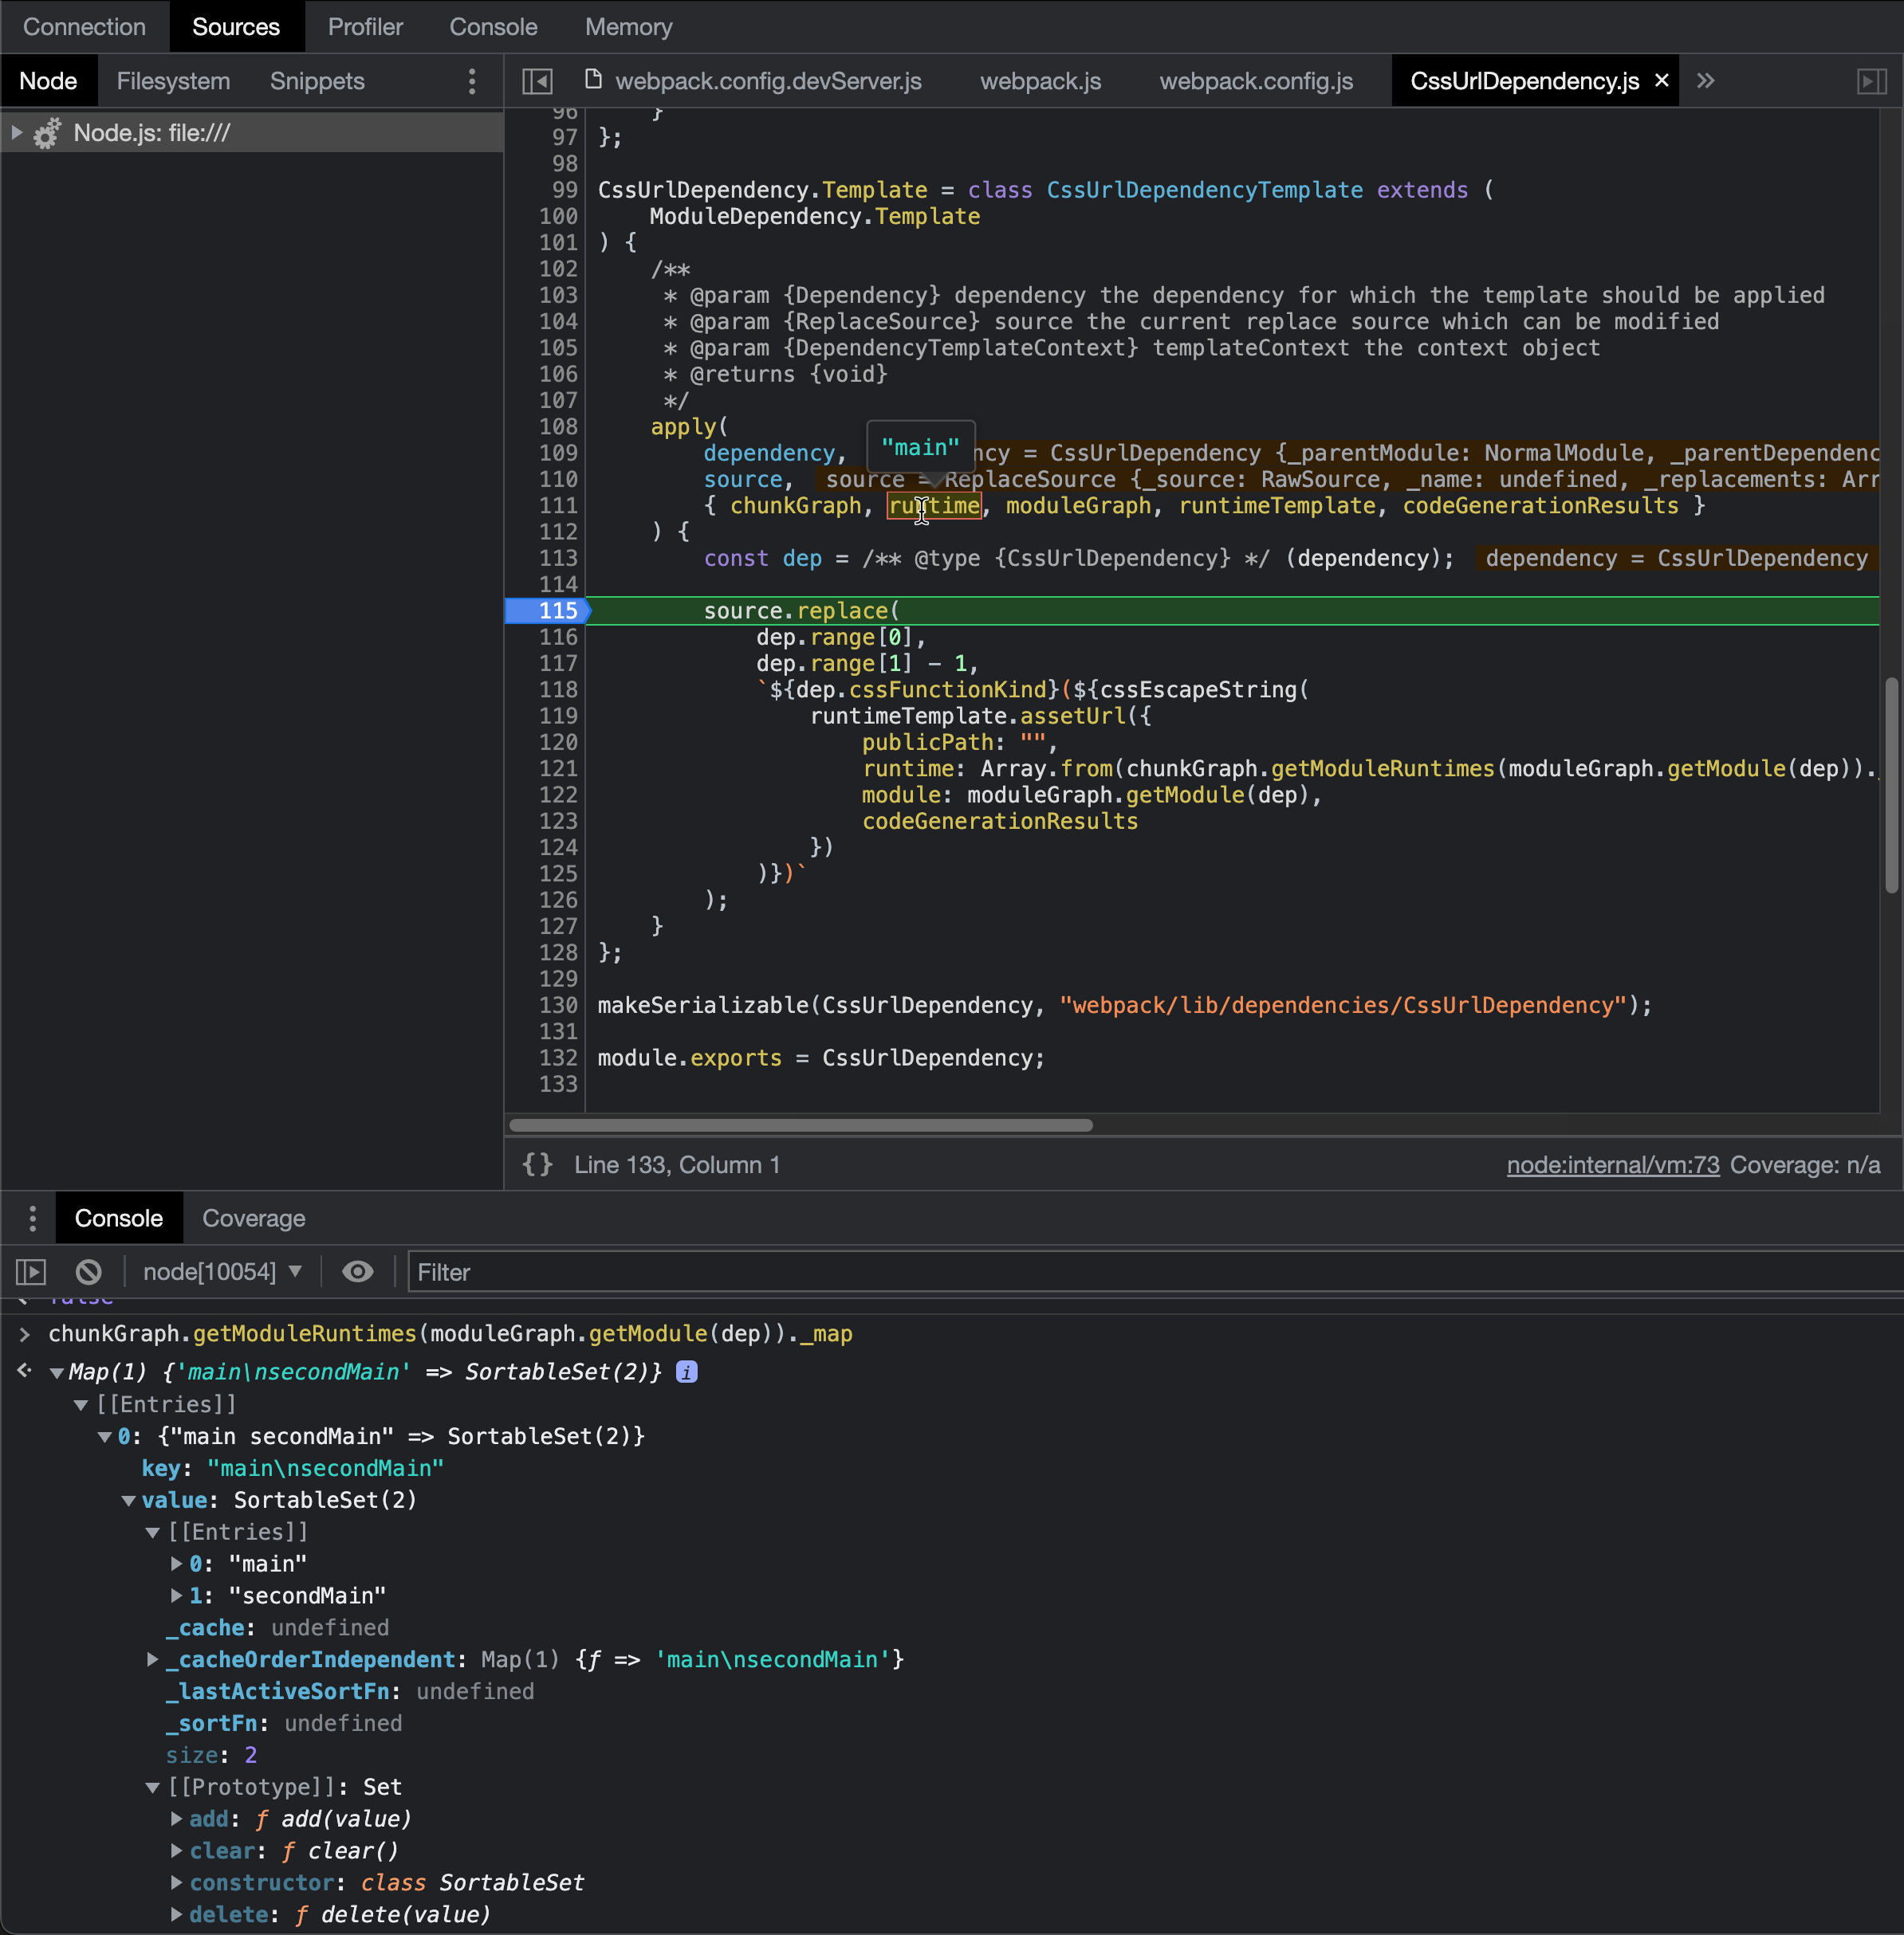Open the Coverage tab in the drawer
This screenshot has width=1904, height=1935.
(x=253, y=1219)
